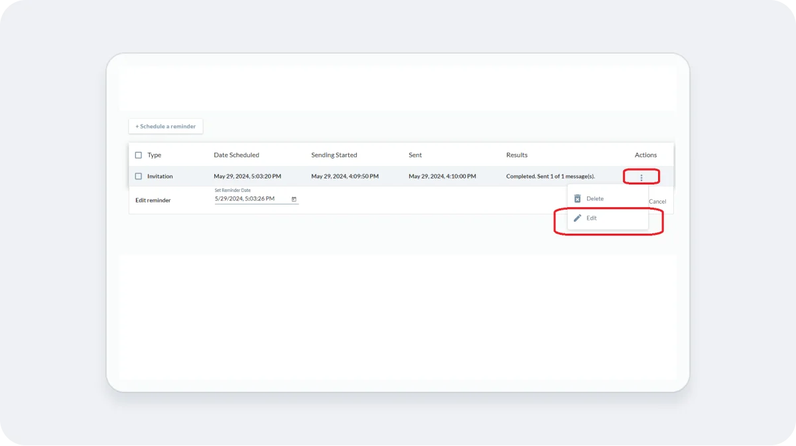Check the Invitation row checkbox
The width and height of the screenshot is (796, 446).
click(139, 177)
